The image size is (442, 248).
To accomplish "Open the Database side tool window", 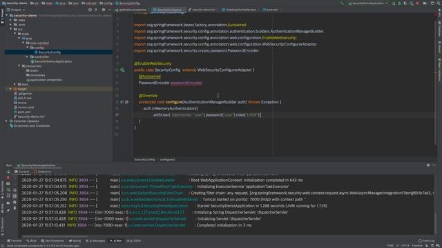I will coord(439,30).
